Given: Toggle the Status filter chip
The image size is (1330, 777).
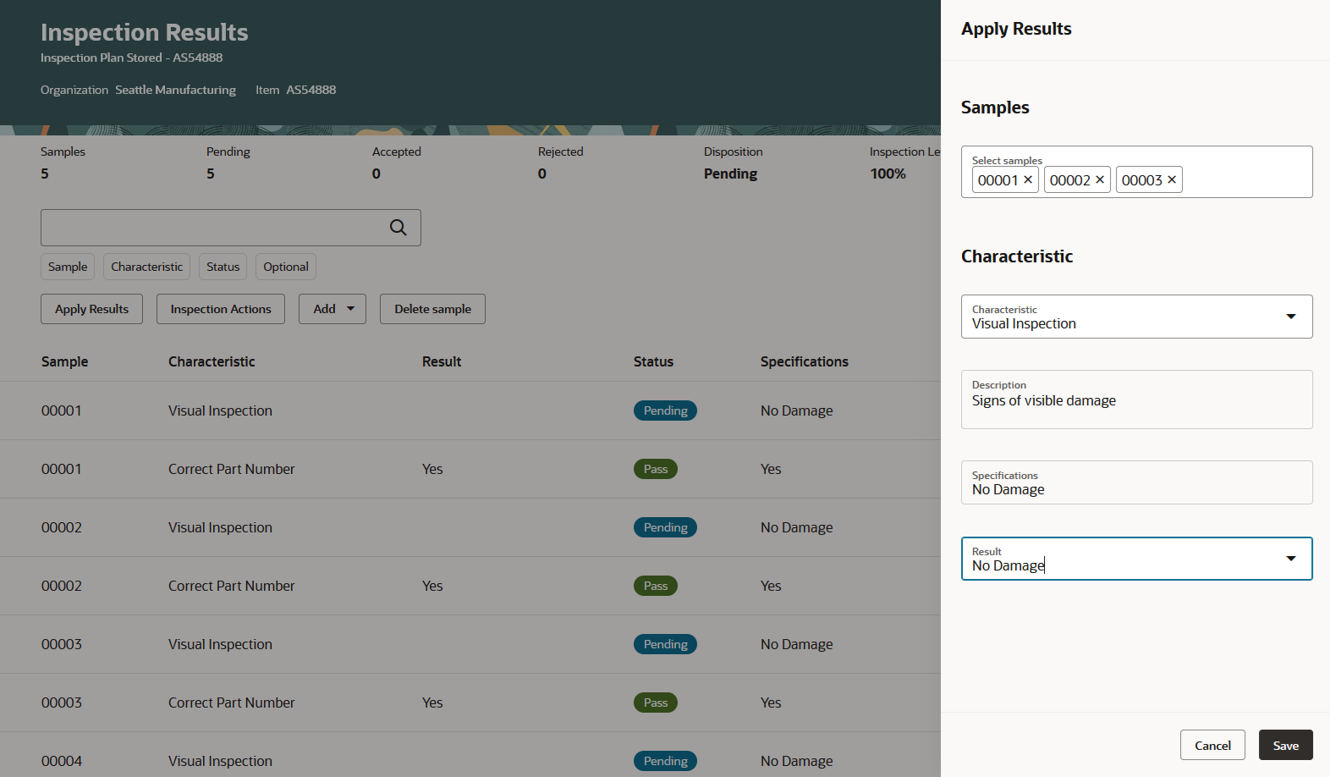Looking at the screenshot, I should click(x=223, y=267).
